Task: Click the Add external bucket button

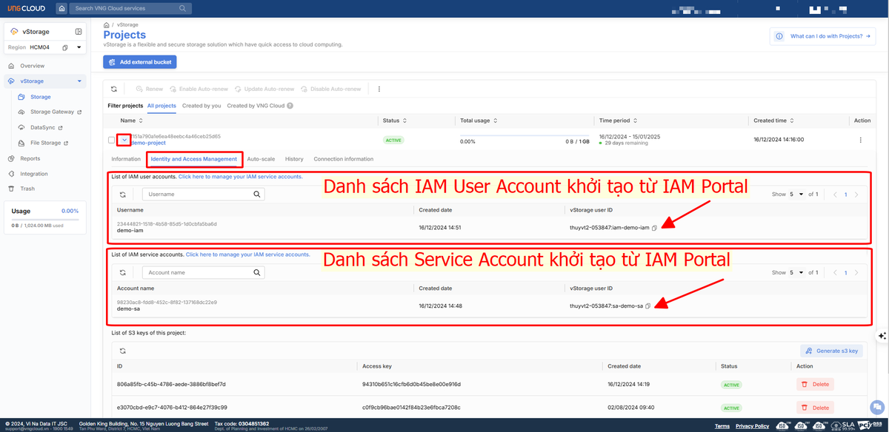Action: [140, 62]
